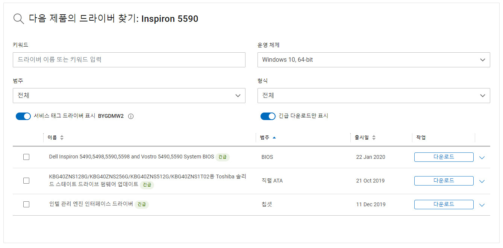503x248 pixels.
Task: Open the 형식 전체 dropdown
Action: point(374,96)
